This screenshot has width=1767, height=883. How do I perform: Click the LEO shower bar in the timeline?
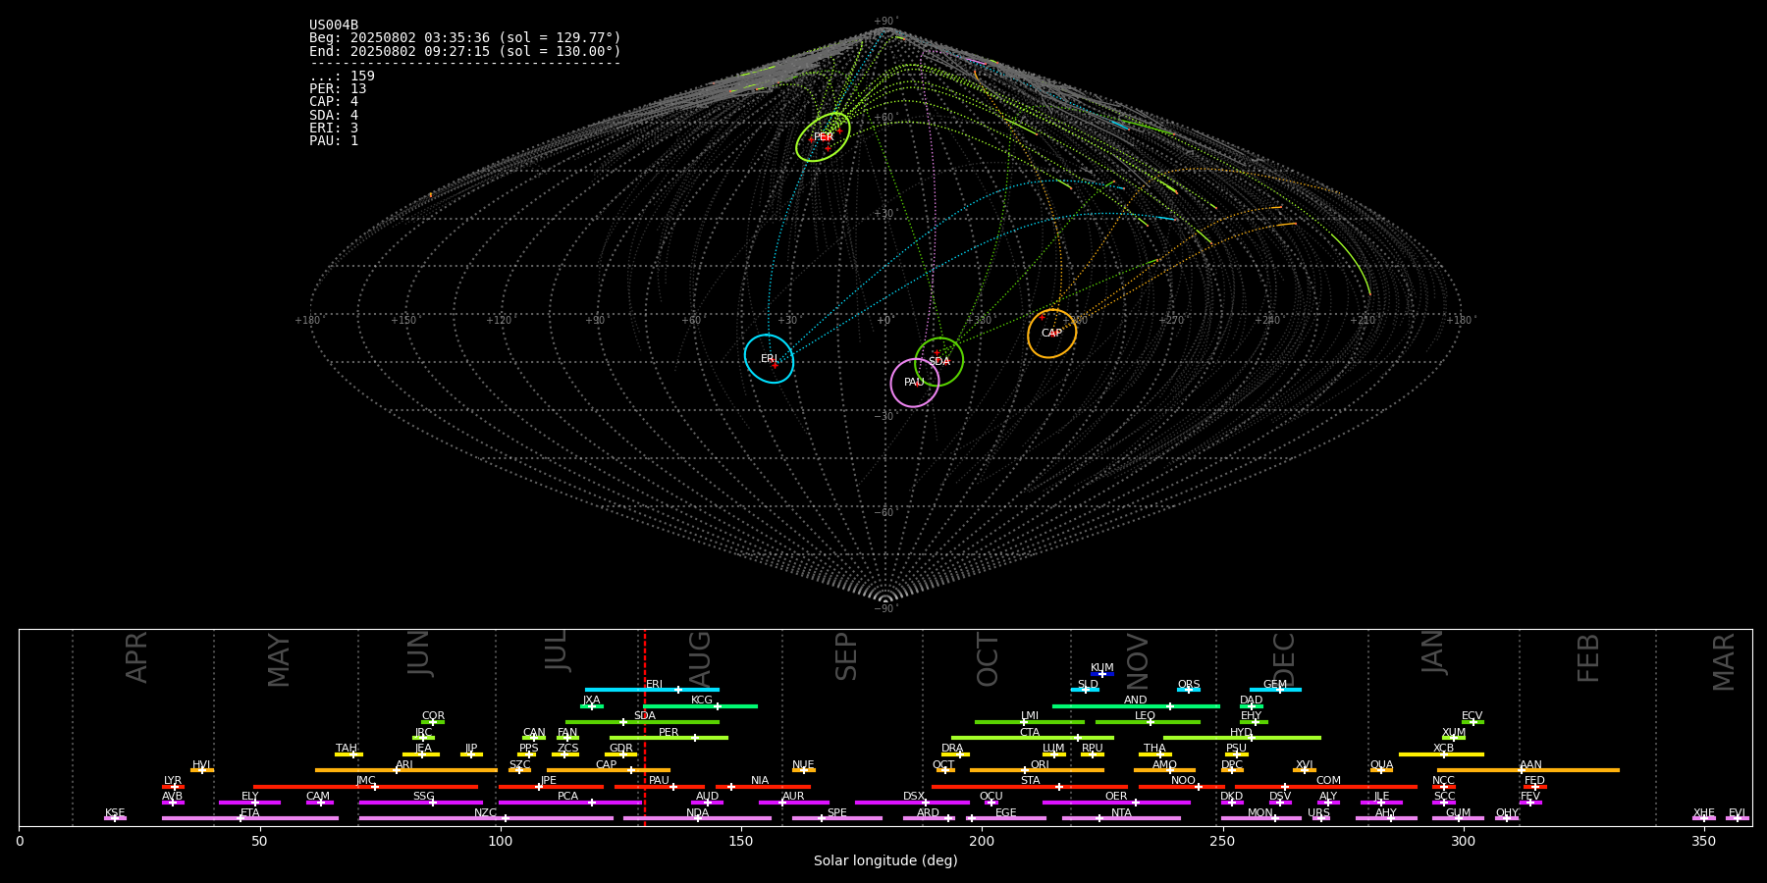(1148, 722)
